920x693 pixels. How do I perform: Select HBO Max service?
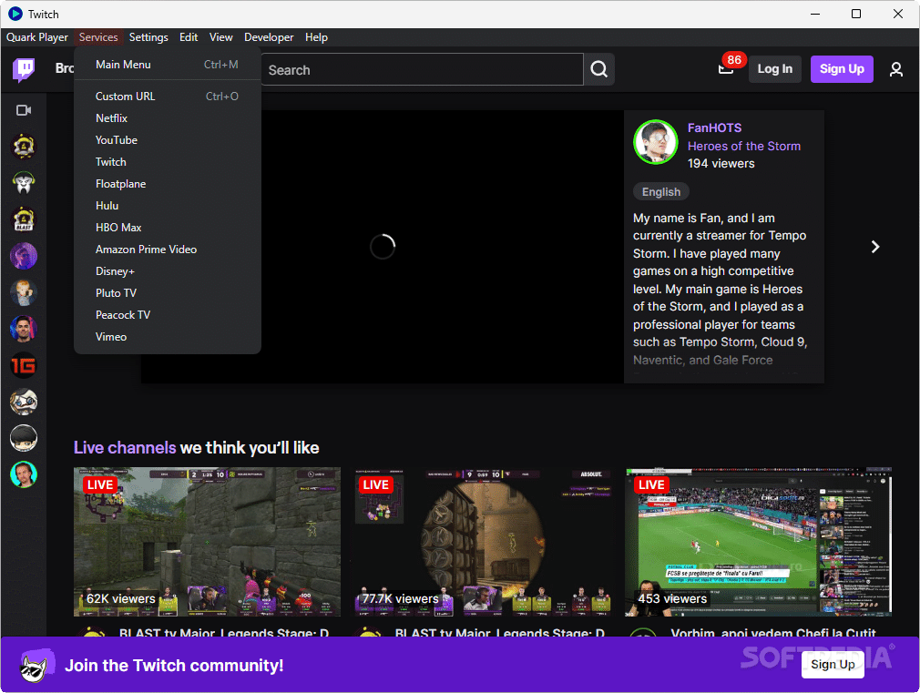168,227
